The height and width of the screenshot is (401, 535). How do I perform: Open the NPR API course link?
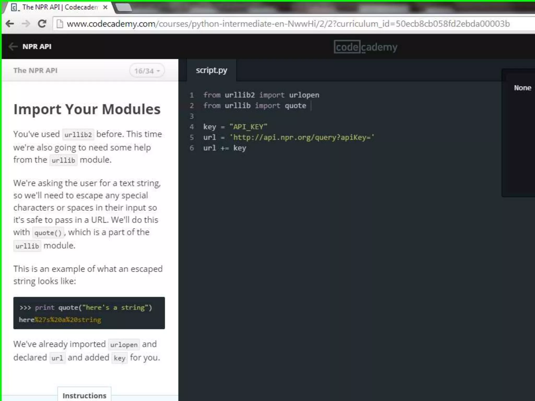pyautogui.click(x=37, y=46)
